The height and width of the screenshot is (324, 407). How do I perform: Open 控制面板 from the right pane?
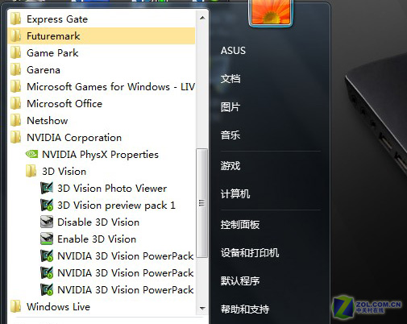pos(240,225)
